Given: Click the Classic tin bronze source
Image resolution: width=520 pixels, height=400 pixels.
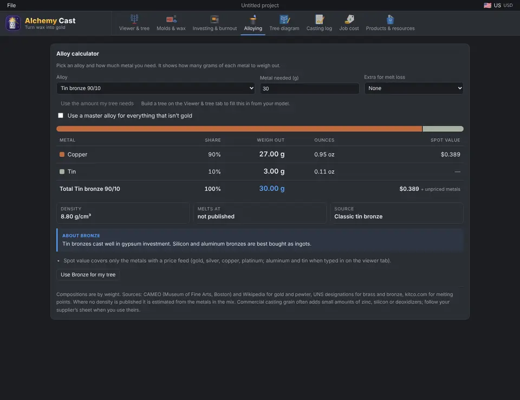Looking at the screenshot, I should coord(358,216).
